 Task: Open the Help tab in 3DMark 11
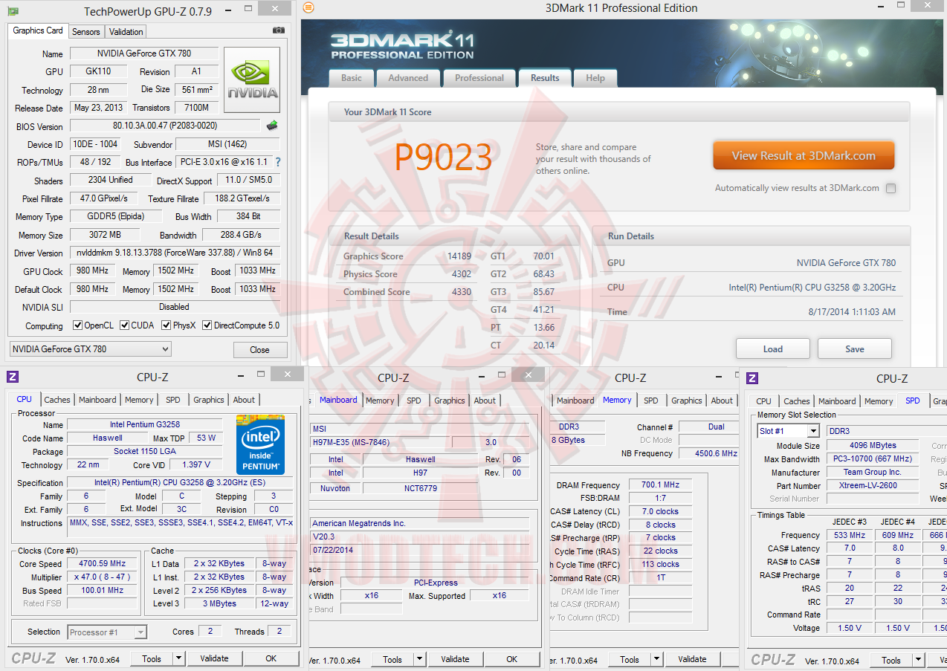(595, 78)
